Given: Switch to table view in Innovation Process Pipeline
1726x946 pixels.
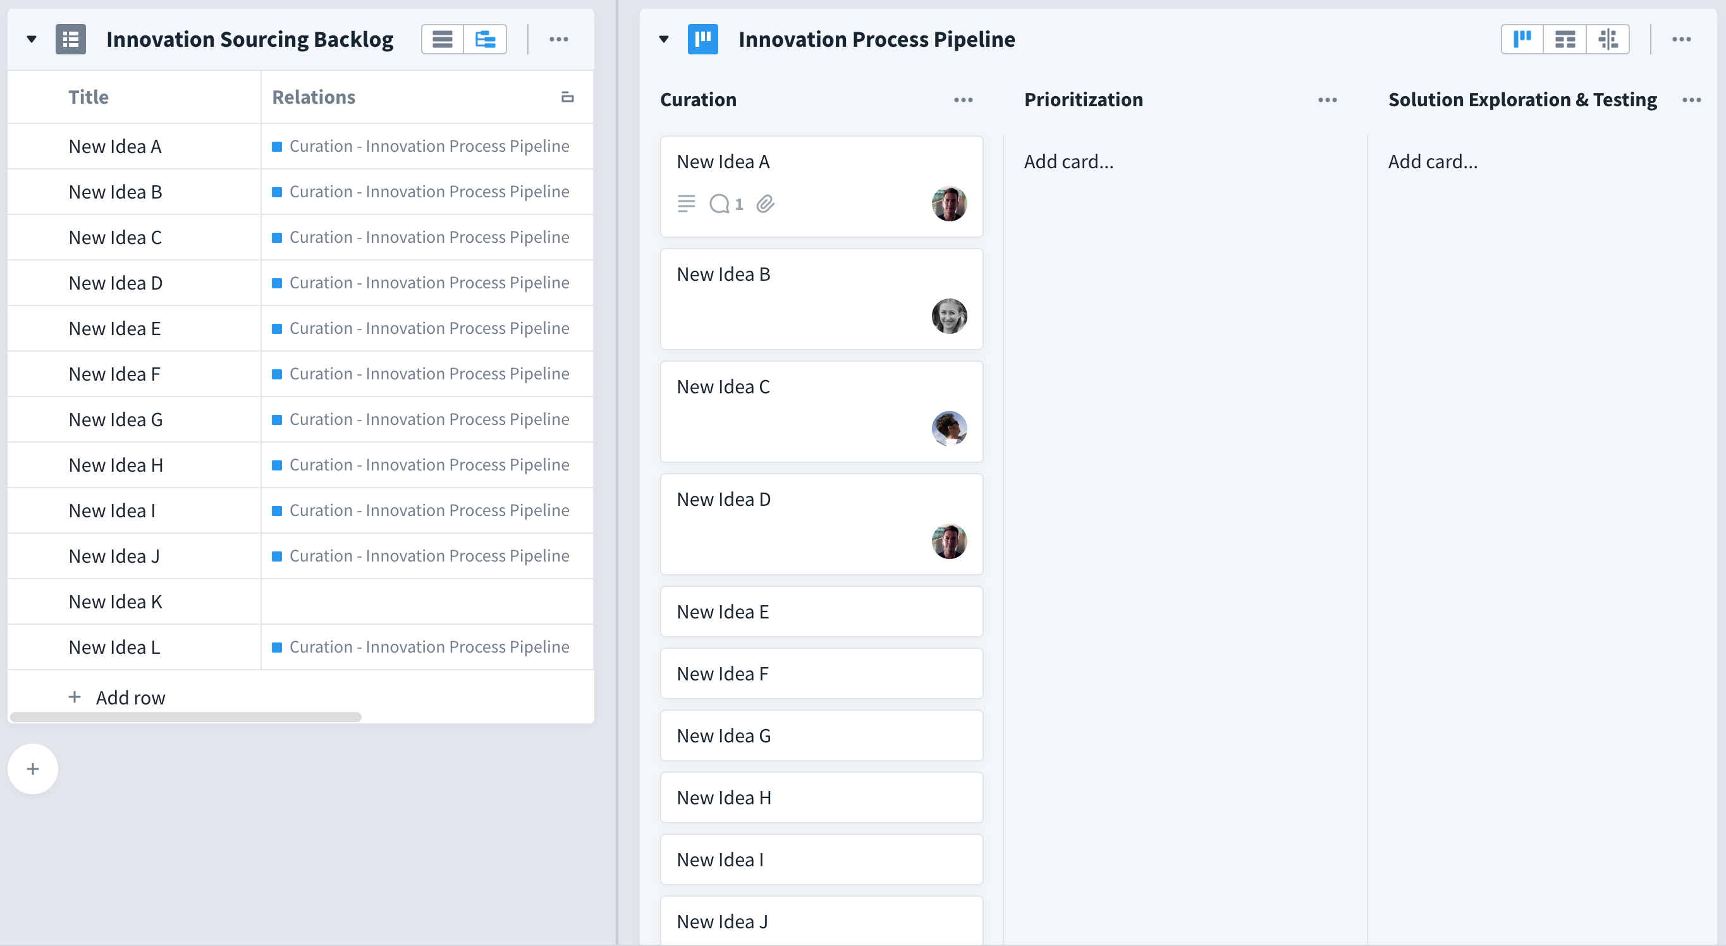Looking at the screenshot, I should click(x=1565, y=39).
